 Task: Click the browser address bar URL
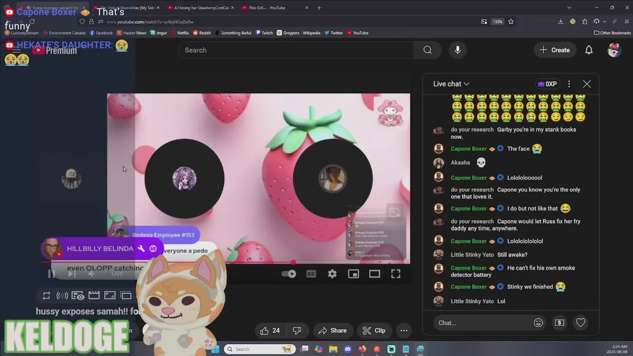coord(150,22)
